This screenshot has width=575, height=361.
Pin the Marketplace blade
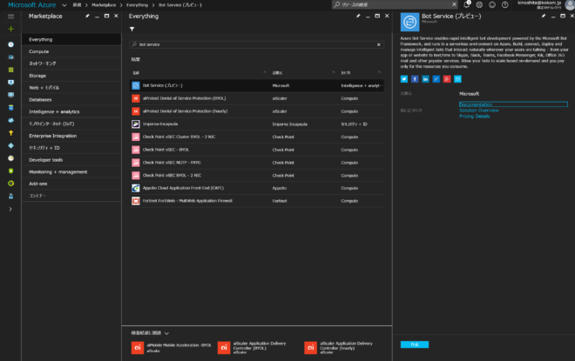tap(88, 16)
